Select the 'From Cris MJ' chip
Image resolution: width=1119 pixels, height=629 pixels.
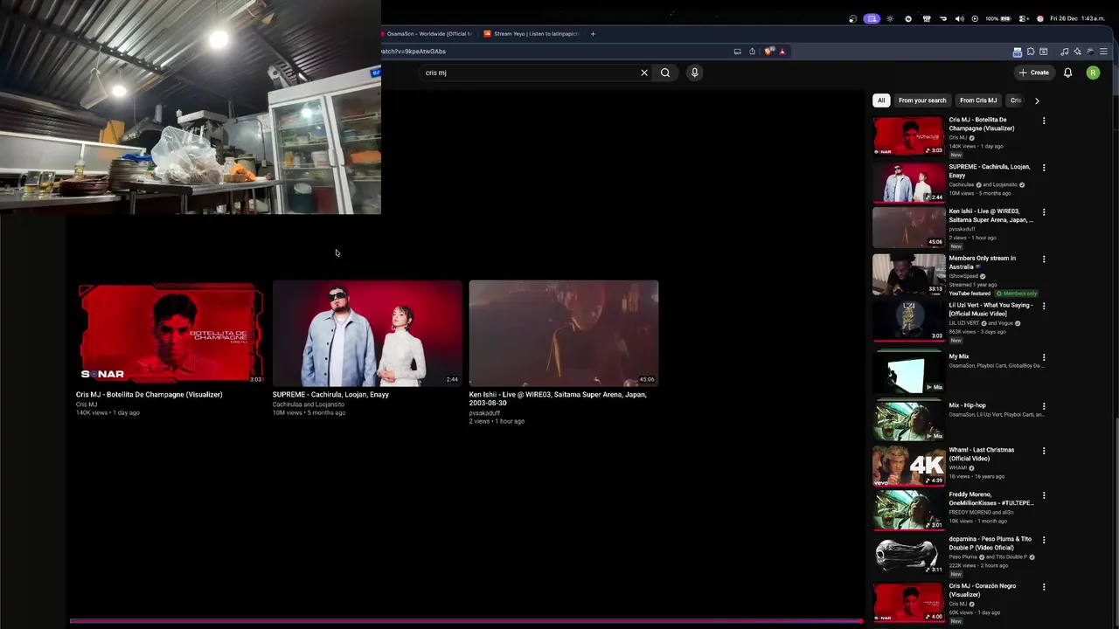pyautogui.click(x=978, y=100)
